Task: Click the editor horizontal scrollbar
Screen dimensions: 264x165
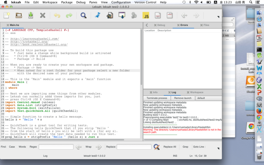Action: (62, 140)
